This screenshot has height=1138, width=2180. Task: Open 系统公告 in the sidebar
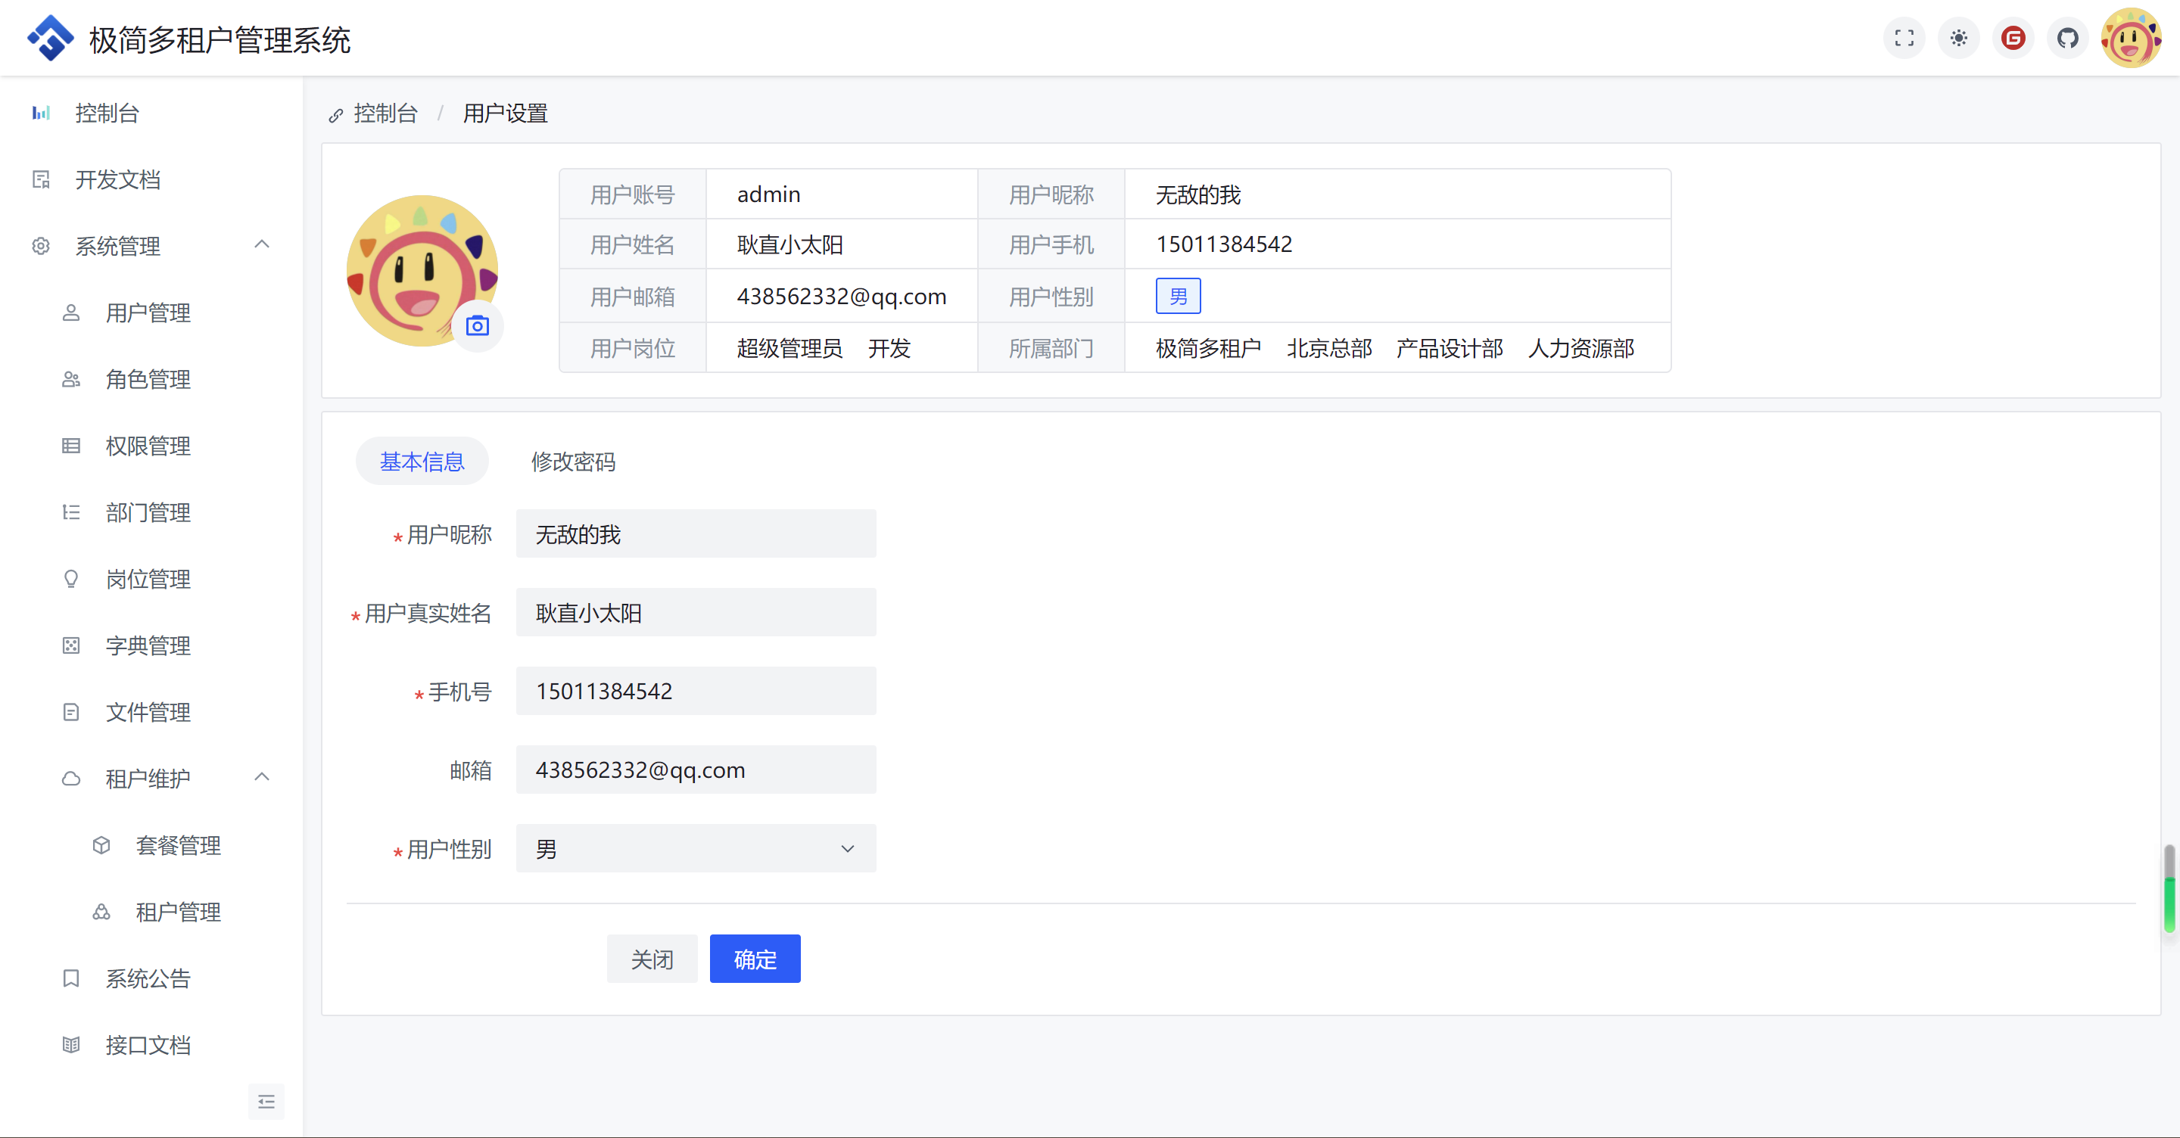coord(148,979)
